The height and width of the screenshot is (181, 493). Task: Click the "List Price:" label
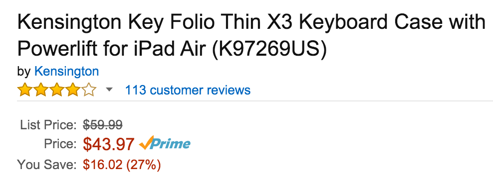point(48,125)
